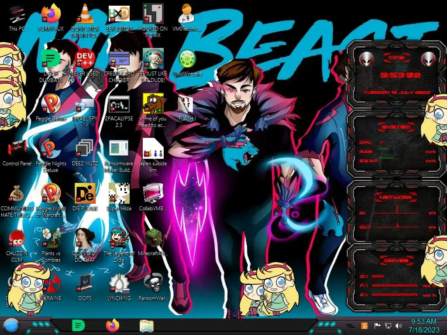The image size is (447, 335).
Task: Click the TUESDAY 18 JULY date text
Action: pyautogui.click(x=396, y=92)
